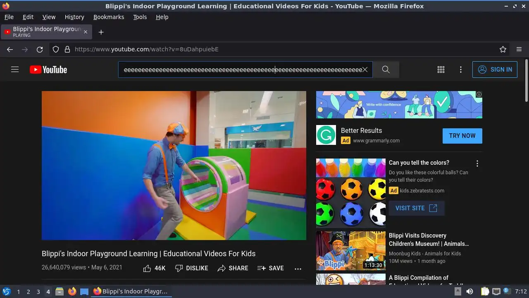This screenshot has height=298, width=529.
Task: Open YouTube settings three-dot menu
Action: tap(461, 70)
